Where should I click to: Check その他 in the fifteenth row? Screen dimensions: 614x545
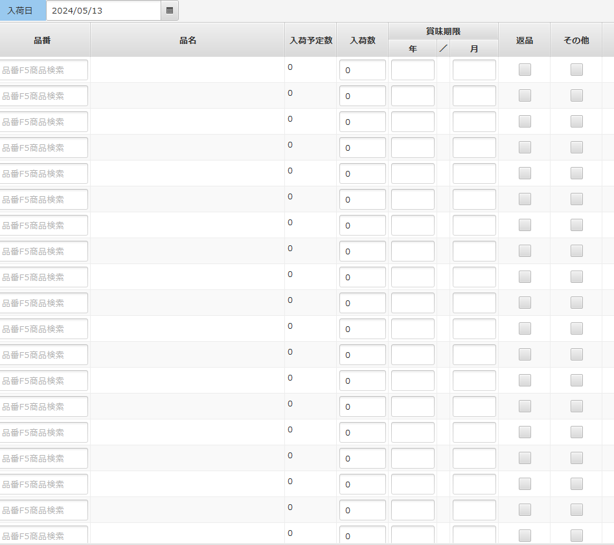(576, 432)
